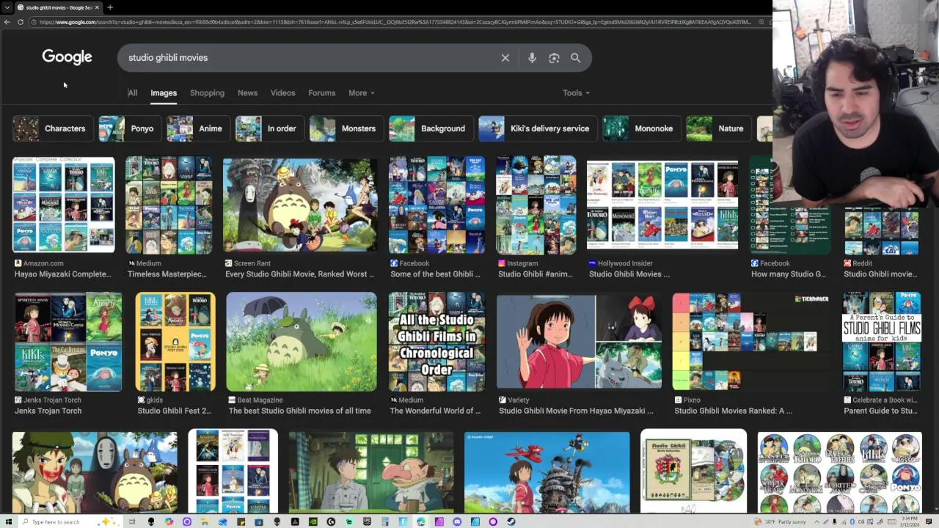Open the Windows Start menu
939x528 pixels.
click(9, 521)
